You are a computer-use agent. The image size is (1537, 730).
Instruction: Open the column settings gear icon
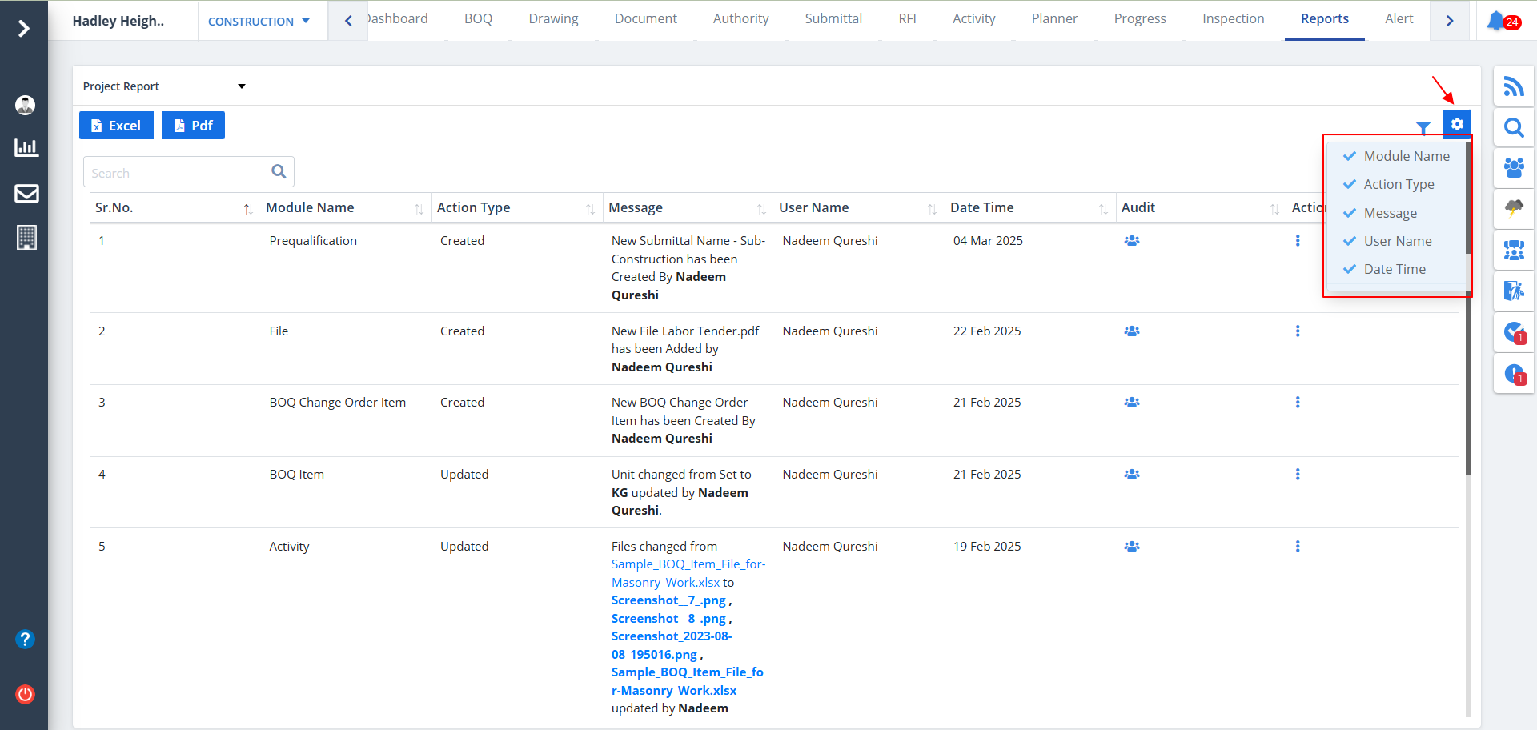(x=1456, y=124)
